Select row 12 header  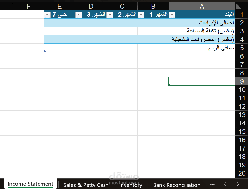242,106
